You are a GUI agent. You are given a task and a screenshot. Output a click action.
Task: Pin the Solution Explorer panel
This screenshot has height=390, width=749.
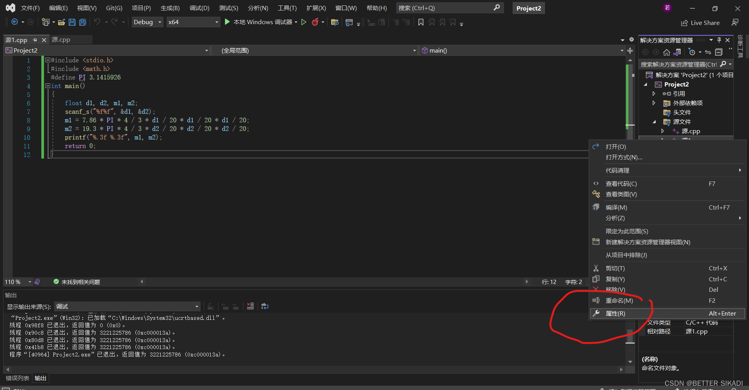(719, 40)
